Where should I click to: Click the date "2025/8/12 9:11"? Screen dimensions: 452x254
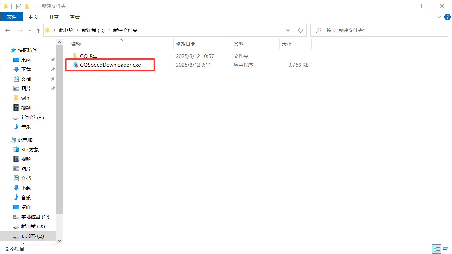(193, 65)
